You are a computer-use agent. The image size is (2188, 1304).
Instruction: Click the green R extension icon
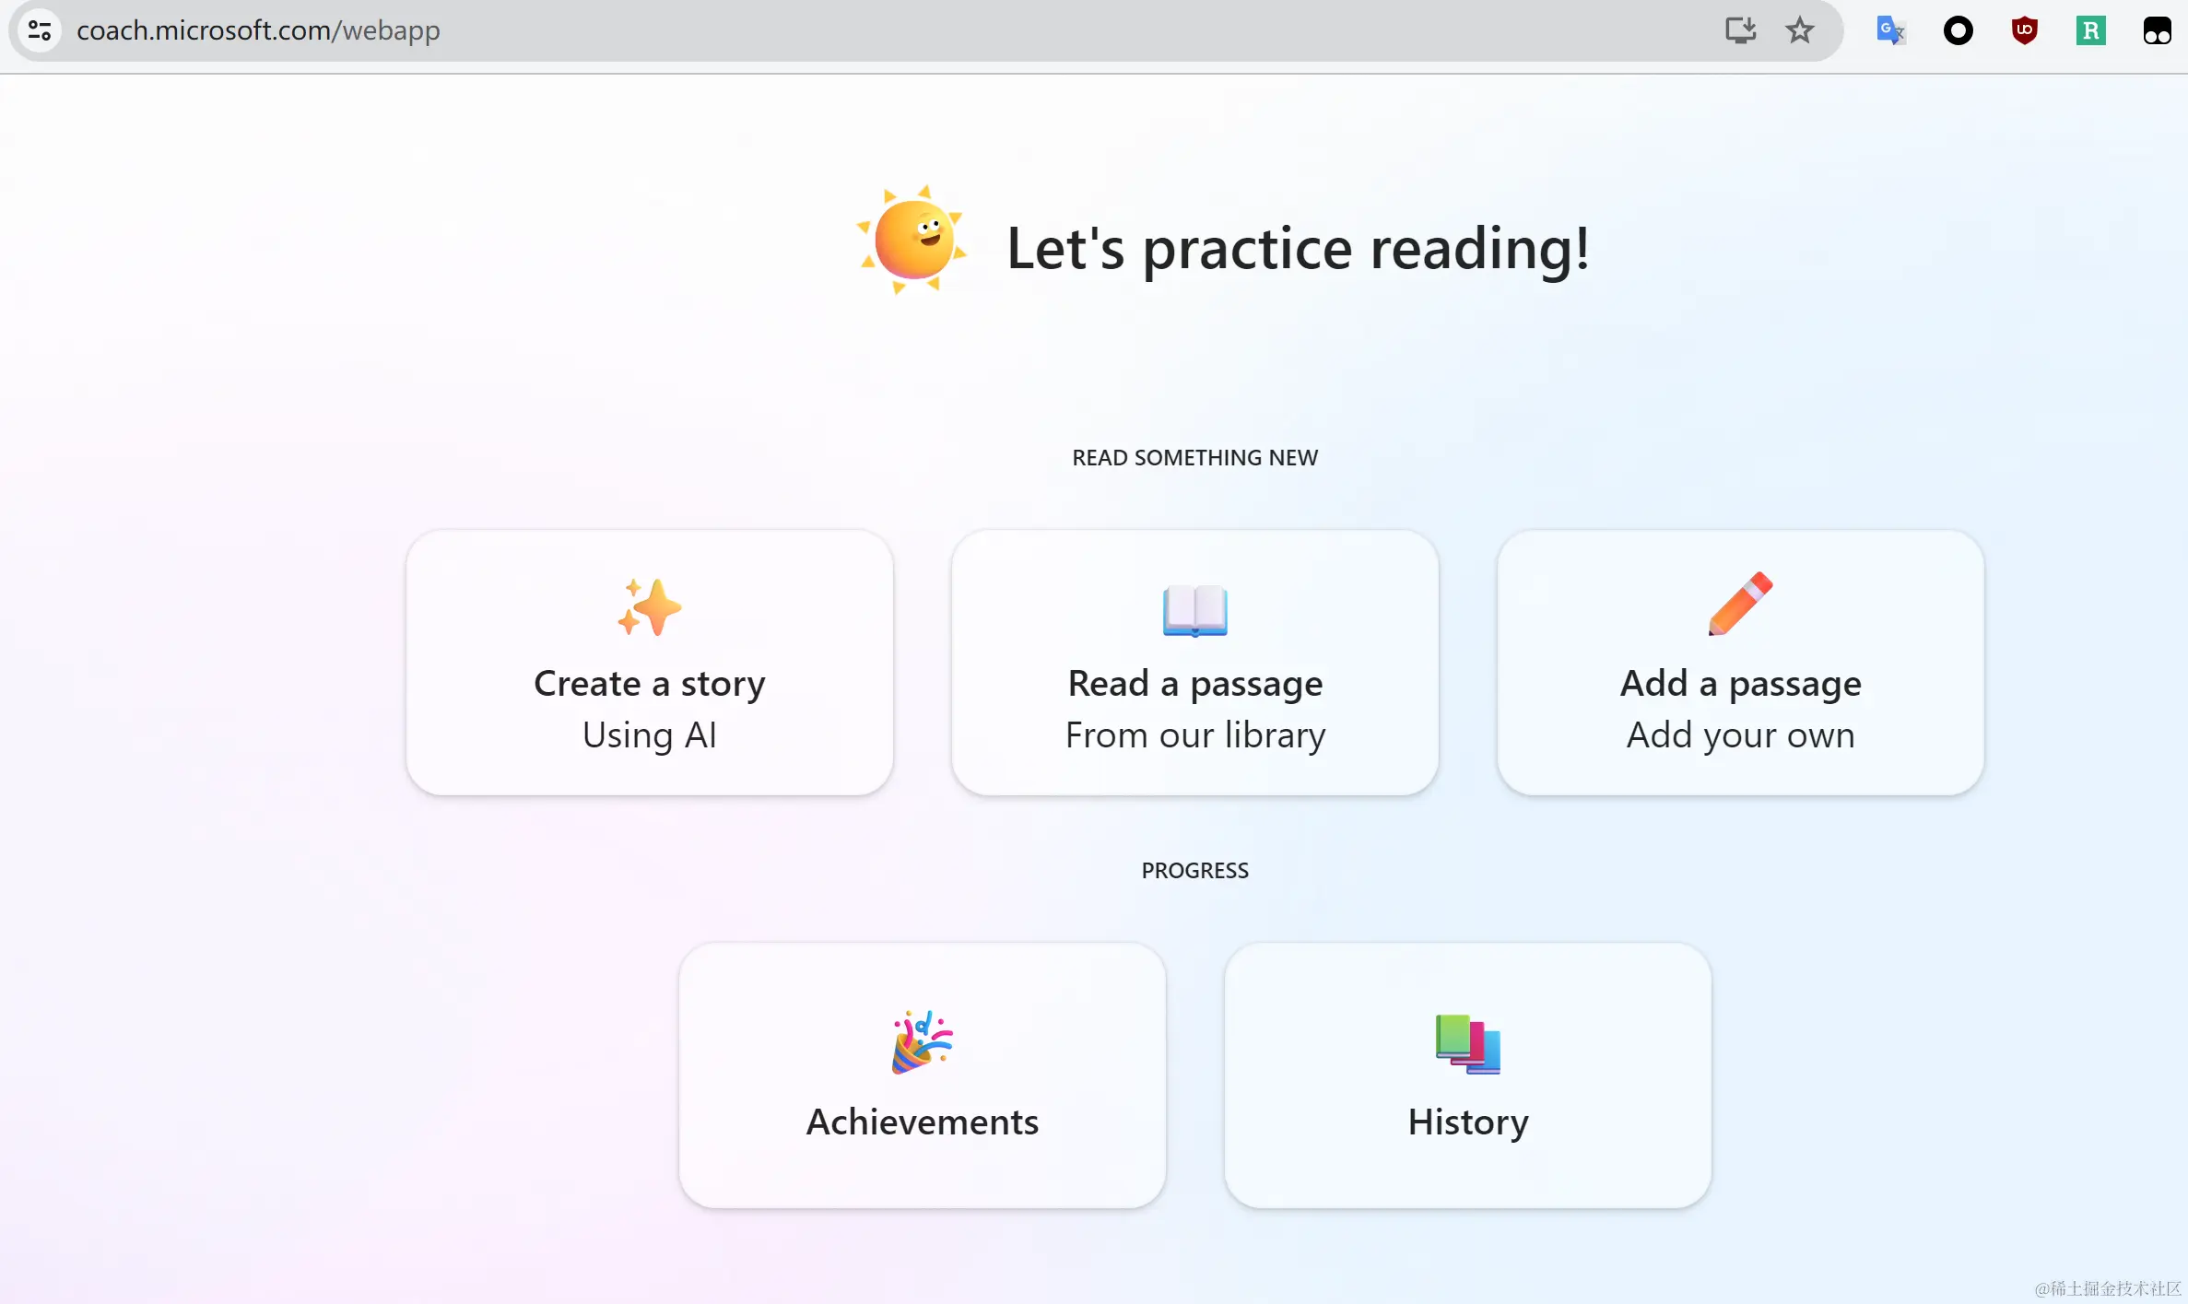pyautogui.click(x=2091, y=30)
